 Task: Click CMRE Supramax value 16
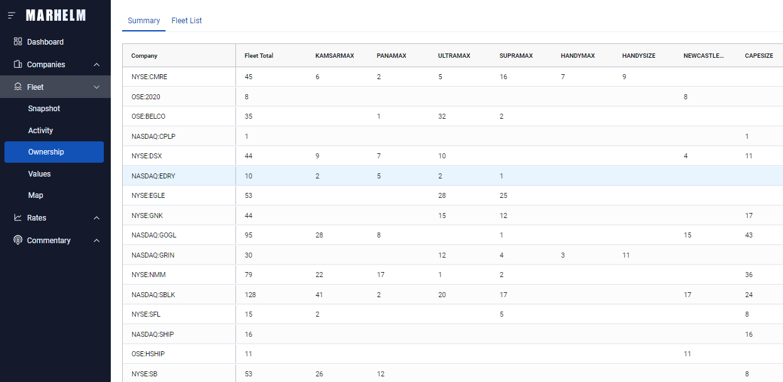click(x=504, y=77)
